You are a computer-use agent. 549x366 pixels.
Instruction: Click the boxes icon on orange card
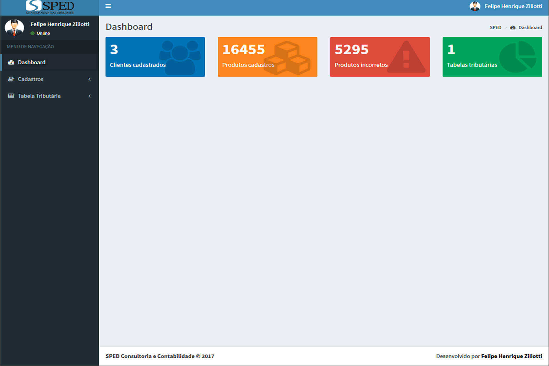click(x=287, y=58)
